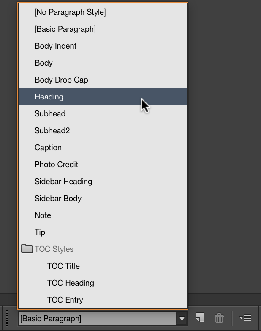Select [Basic Paragraph] in list

tap(65, 29)
